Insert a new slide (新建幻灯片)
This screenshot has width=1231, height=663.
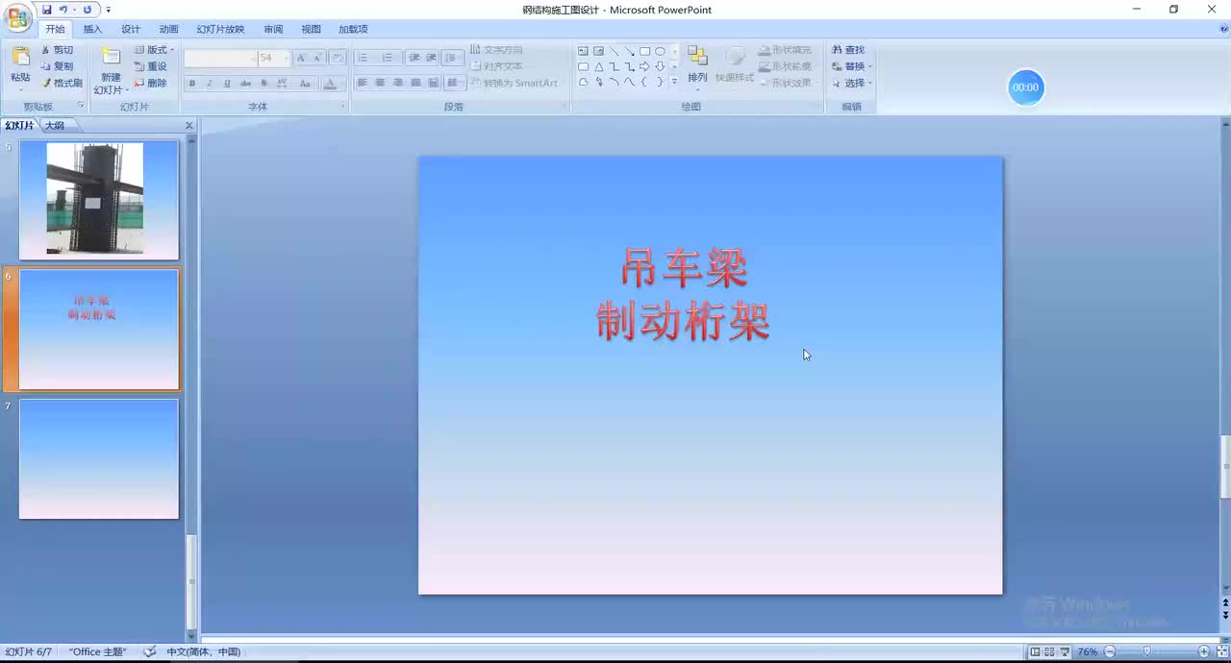pyautogui.click(x=111, y=69)
